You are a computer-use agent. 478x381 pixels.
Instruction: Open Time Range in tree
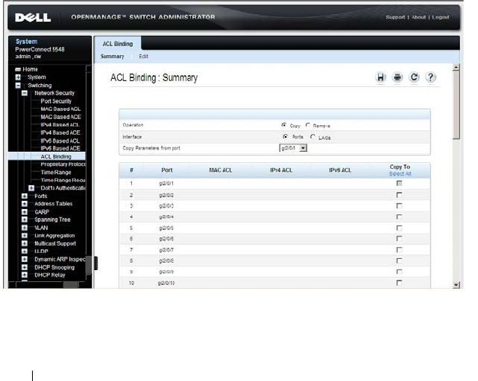coord(56,172)
